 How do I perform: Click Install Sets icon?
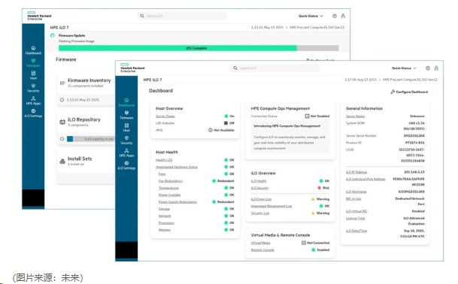coord(62,161)
